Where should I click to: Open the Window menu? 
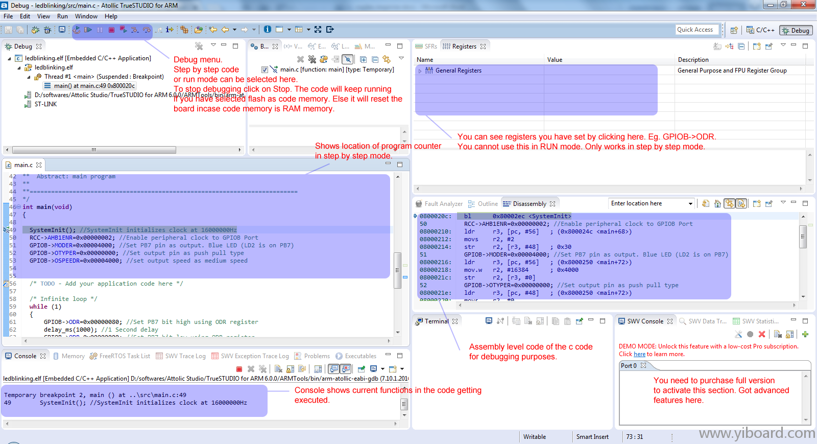pos(86,16)
